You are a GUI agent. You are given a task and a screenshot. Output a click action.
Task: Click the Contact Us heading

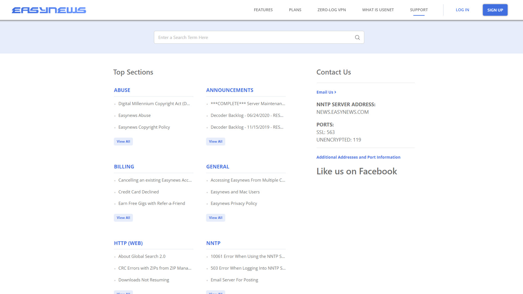tap(333, 72)
